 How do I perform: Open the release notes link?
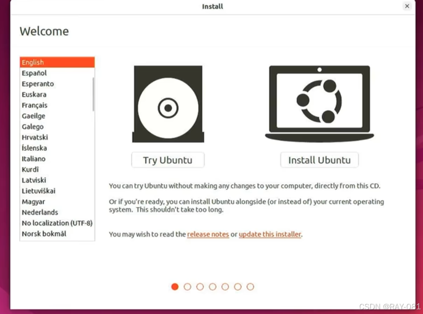[x=208, y=234]
